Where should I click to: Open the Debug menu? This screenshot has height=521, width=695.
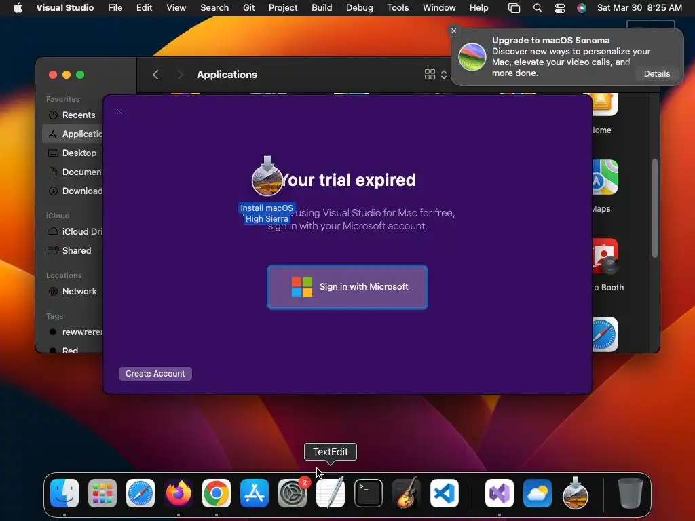pyautogui.click(x=360, y=7)
